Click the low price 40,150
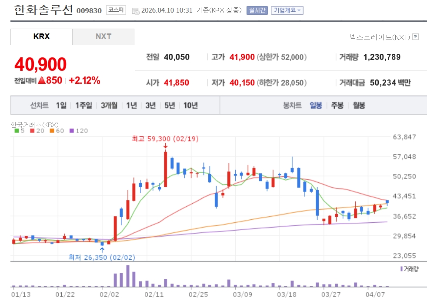 point(242,83)
